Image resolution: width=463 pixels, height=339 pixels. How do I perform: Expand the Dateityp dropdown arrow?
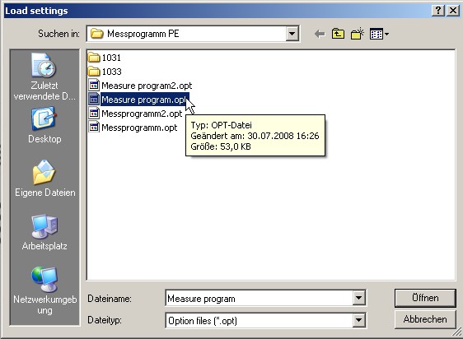[358, 320]
